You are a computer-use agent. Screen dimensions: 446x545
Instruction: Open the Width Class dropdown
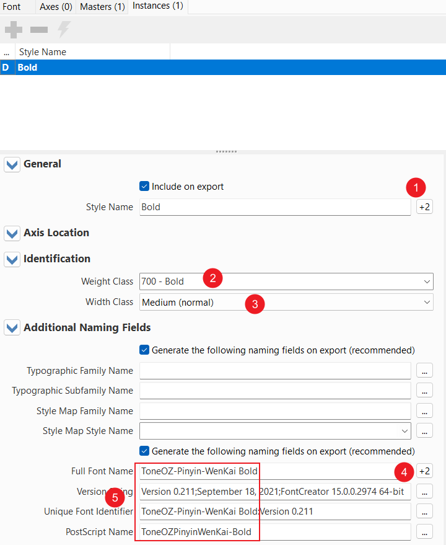click(286, 303)
